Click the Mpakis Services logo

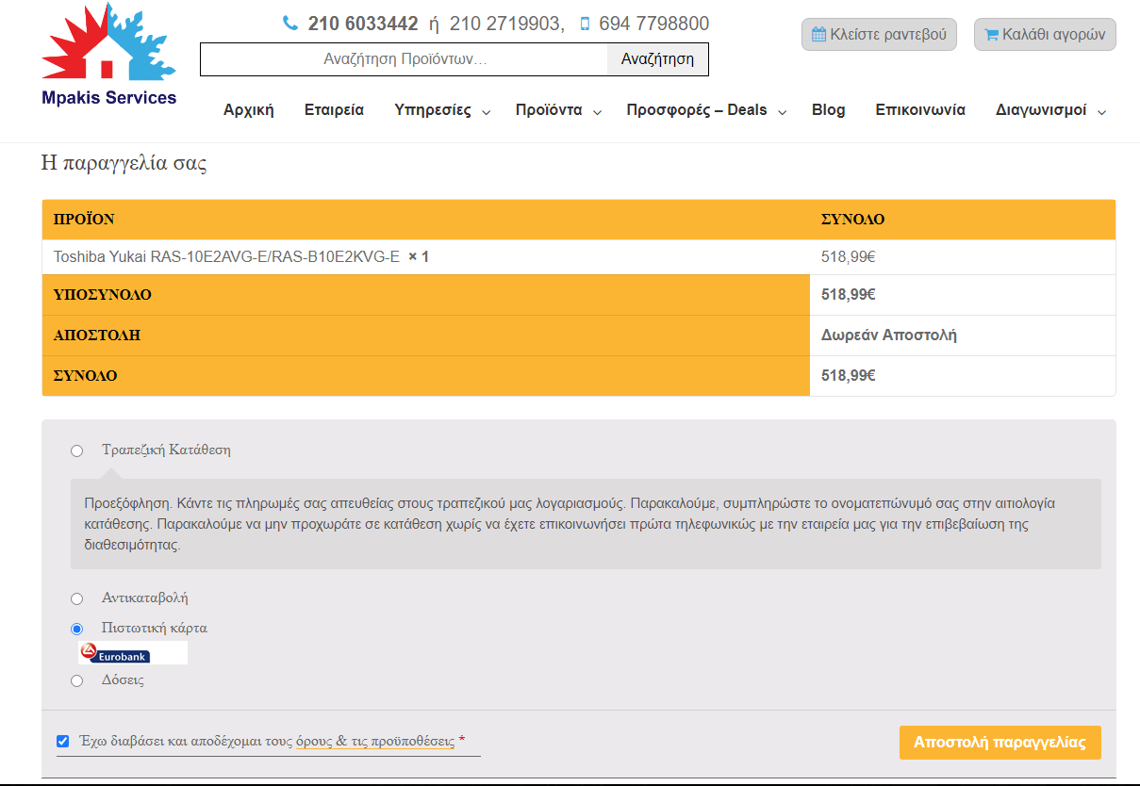(108, 56)
